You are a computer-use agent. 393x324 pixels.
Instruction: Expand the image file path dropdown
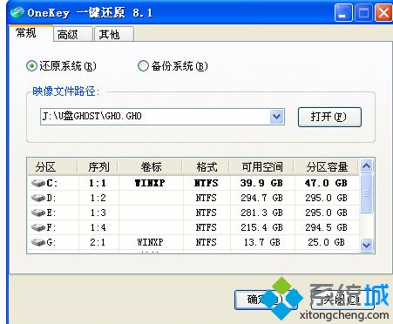277,117
